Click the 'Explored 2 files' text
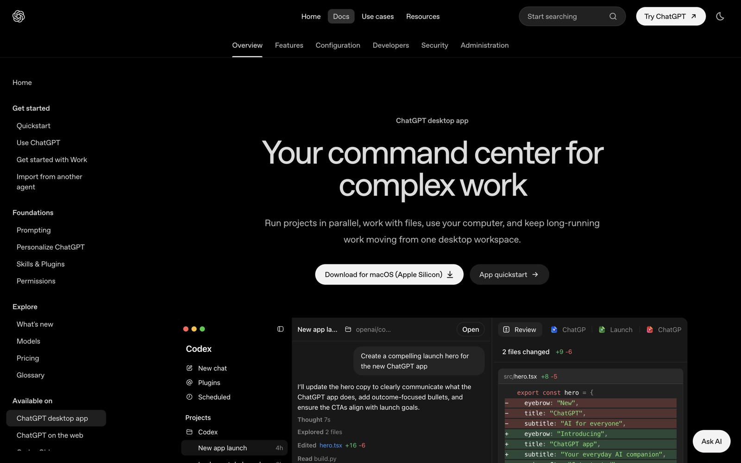 (x=320, y=432)
